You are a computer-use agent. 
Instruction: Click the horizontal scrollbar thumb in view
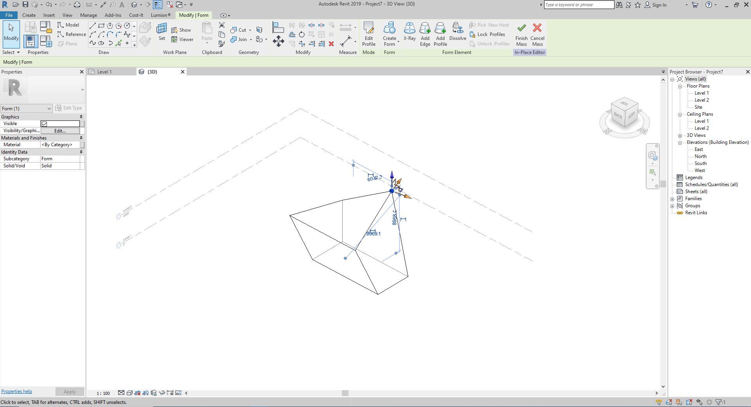pos(345,393)
